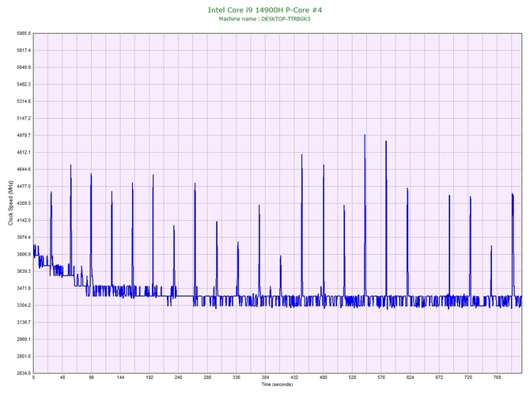530x398 pixels.
Task: Click the 528 seconds x-axis label
Action: pos(352,377)
